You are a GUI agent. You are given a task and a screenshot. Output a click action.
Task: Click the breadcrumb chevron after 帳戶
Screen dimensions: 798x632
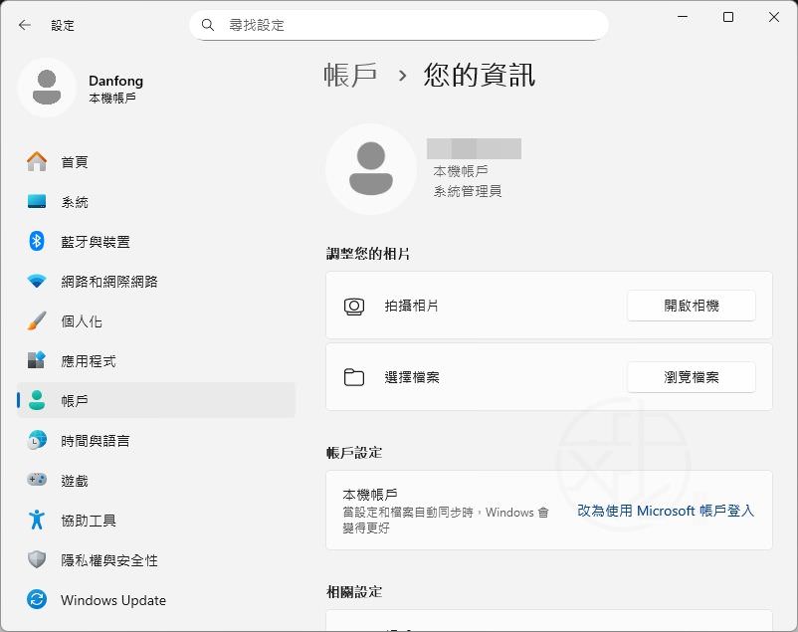403,77
